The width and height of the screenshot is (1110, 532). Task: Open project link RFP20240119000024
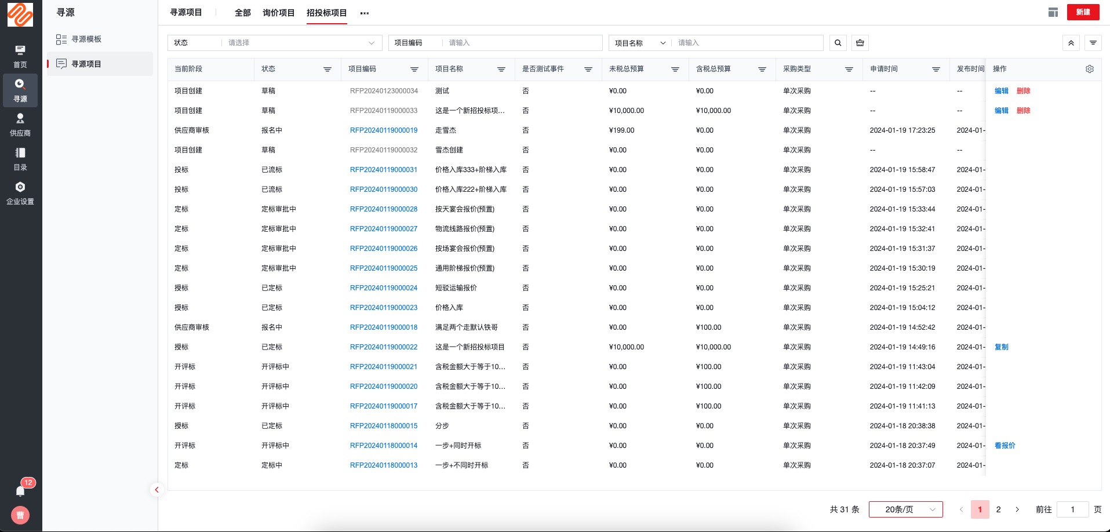384,288
